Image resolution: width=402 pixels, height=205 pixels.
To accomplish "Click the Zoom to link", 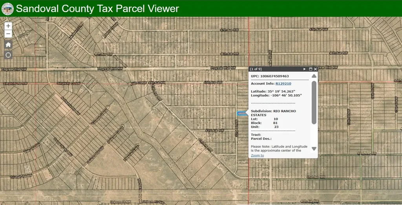I will [x=257, y=156].
